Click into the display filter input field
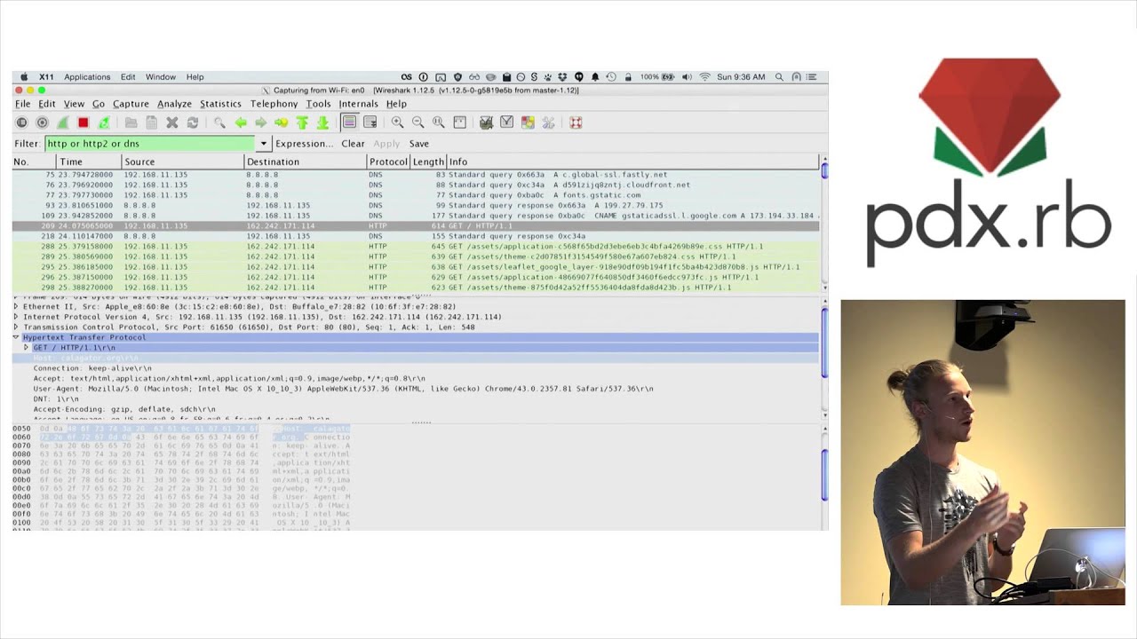 [150, 144]
